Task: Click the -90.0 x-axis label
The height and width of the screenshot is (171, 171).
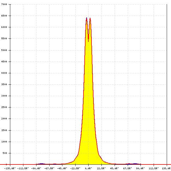Action: (x=36, y=168)
